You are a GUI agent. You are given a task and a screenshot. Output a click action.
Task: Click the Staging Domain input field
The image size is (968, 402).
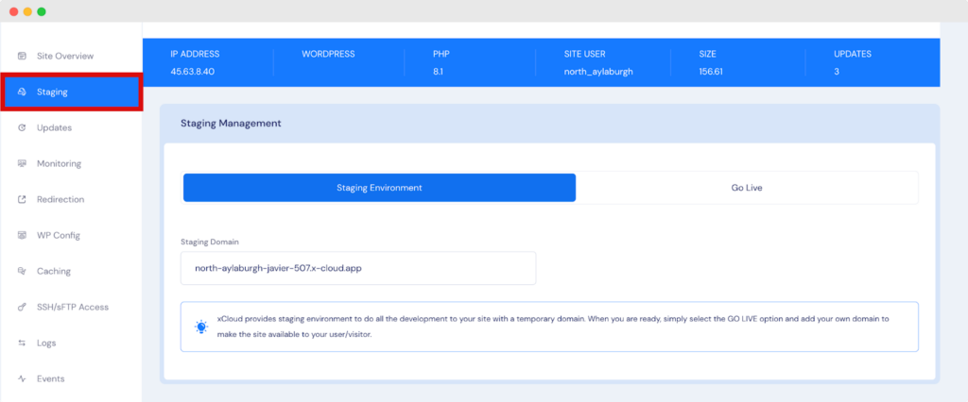tap(357, 268)
